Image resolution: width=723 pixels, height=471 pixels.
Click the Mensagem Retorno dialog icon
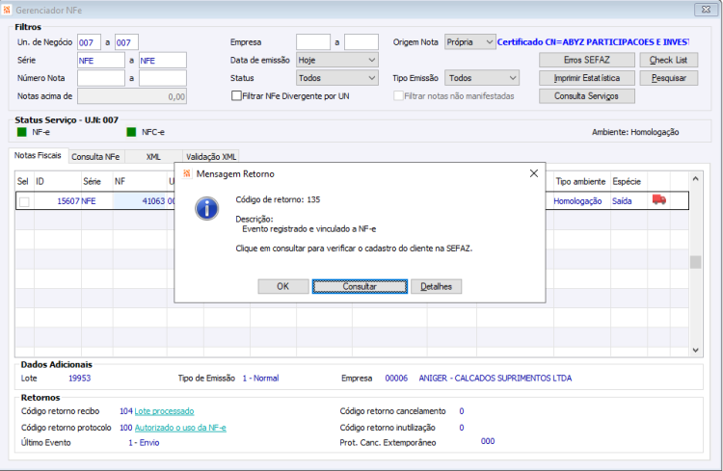click(x=187, y=173)
